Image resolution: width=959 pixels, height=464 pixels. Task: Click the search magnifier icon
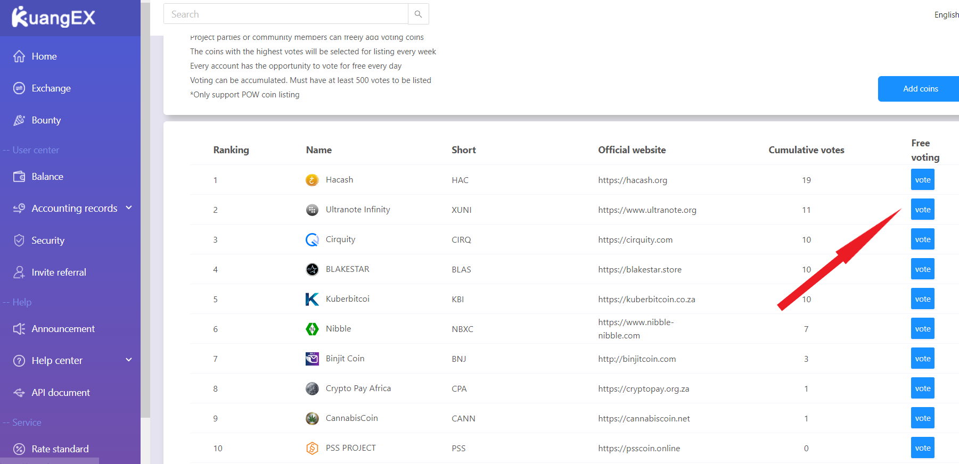click(x=419, y=14)
